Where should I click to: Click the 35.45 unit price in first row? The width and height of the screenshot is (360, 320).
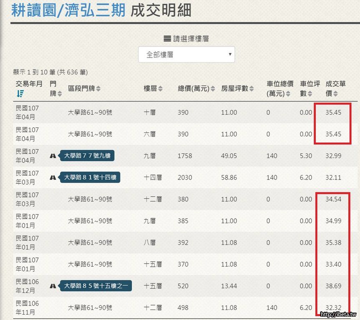(x=333, y=112)
